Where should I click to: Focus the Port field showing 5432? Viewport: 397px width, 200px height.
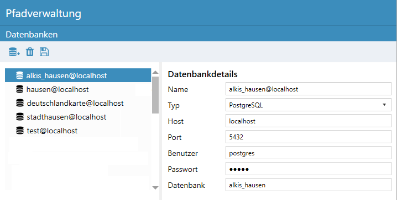[x=309, y=137]
